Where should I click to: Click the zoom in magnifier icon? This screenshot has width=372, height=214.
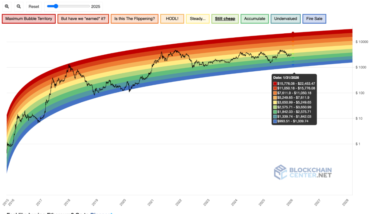tap(7, 6)
